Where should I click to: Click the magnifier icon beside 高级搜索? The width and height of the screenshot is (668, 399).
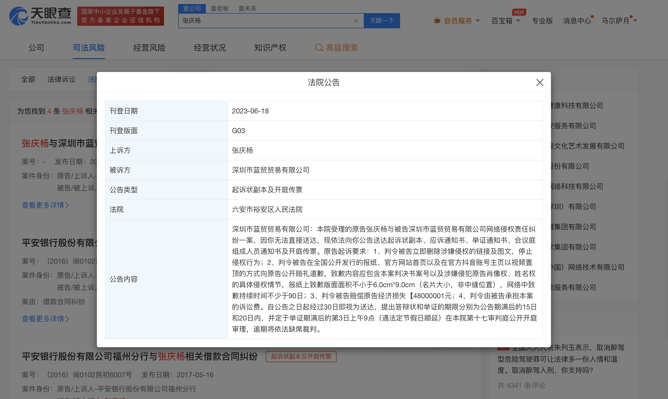(x=319, y=47)
